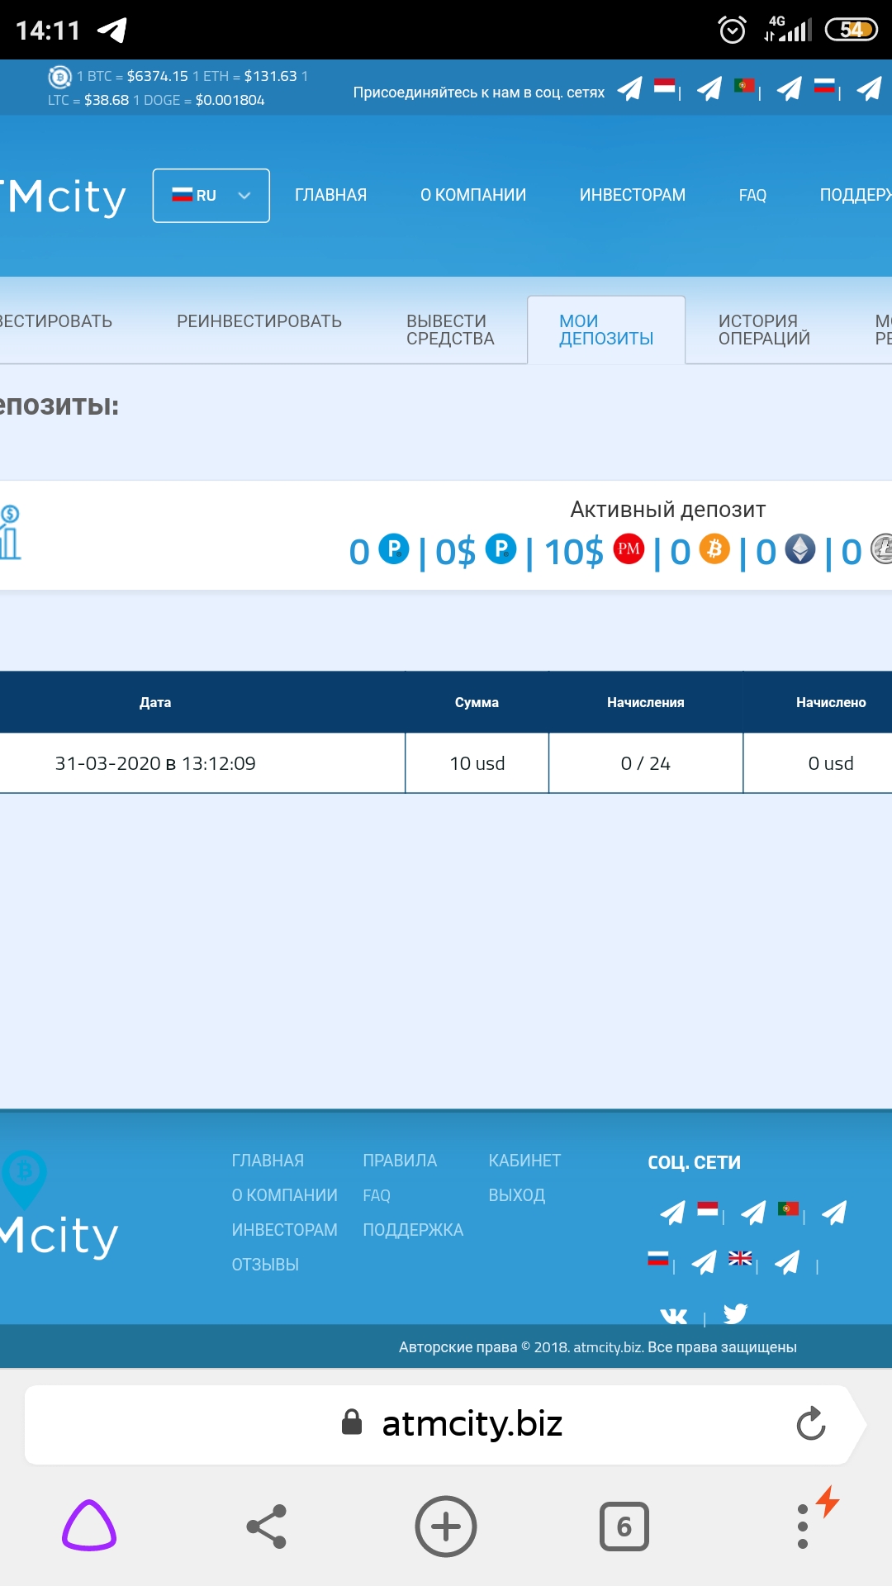Viewport: 892px width, 1586px height.
Task: Open the footer ОТЗЫВЫ link
Action: tap(265, 1265)
